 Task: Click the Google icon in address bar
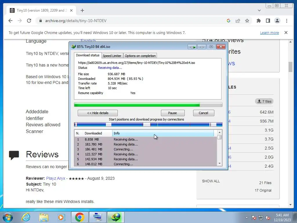tap(229, 21)
